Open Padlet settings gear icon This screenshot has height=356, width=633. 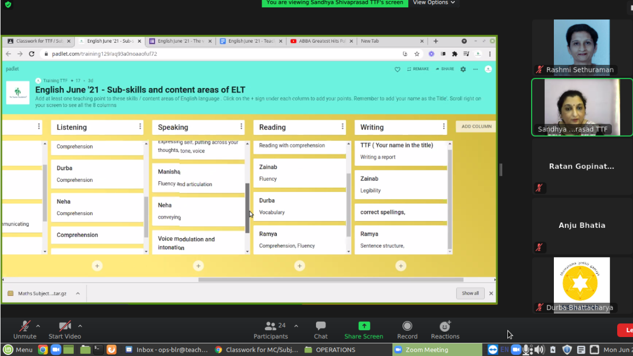(x=463, y=69)
